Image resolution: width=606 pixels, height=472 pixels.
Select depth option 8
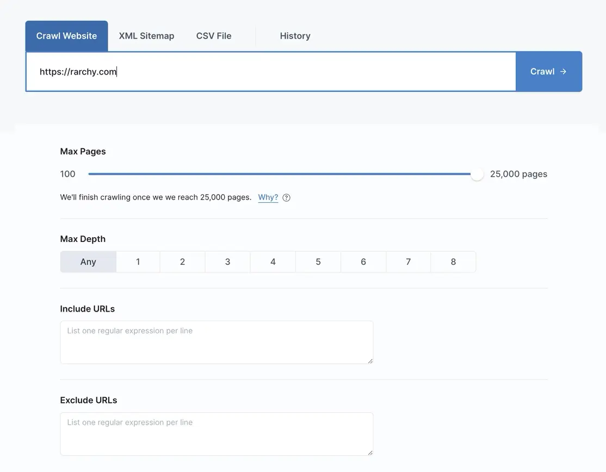[453, 262]
